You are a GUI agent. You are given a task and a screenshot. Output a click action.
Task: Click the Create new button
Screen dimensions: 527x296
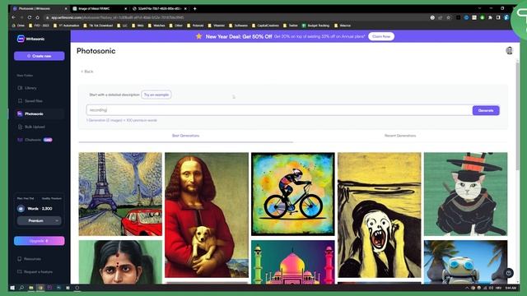pyautogui.click(x=40, y=56)
